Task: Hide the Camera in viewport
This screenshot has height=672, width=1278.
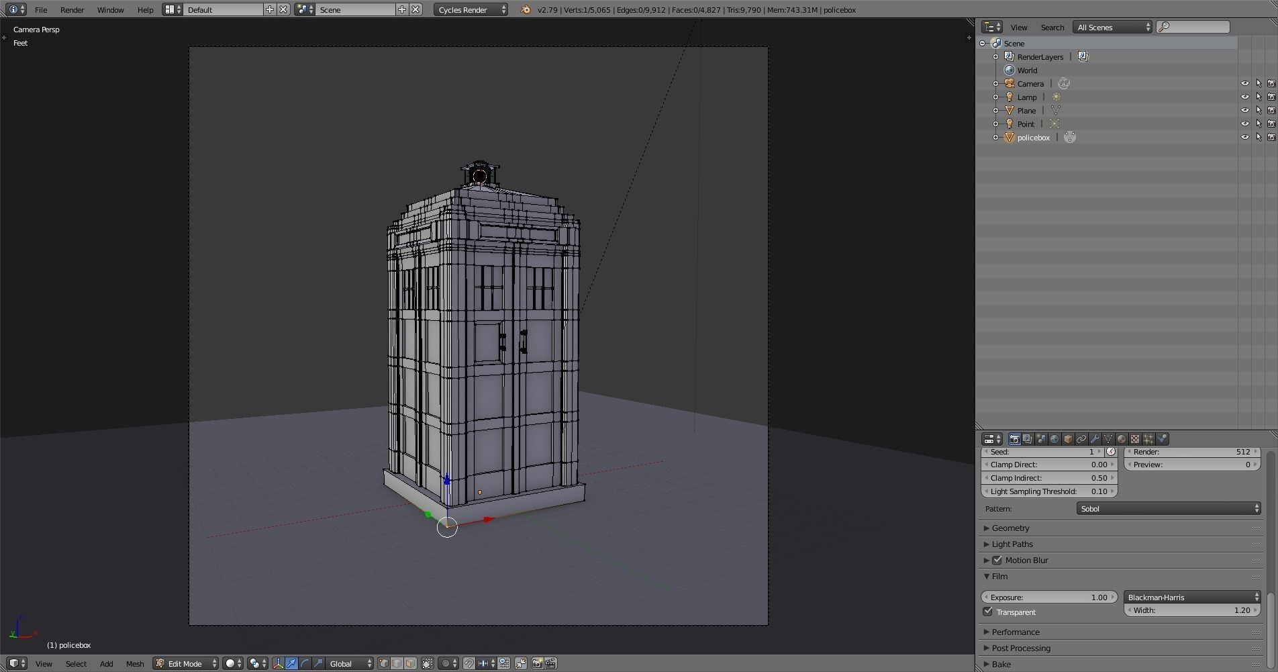Action: coord(1245,83)
